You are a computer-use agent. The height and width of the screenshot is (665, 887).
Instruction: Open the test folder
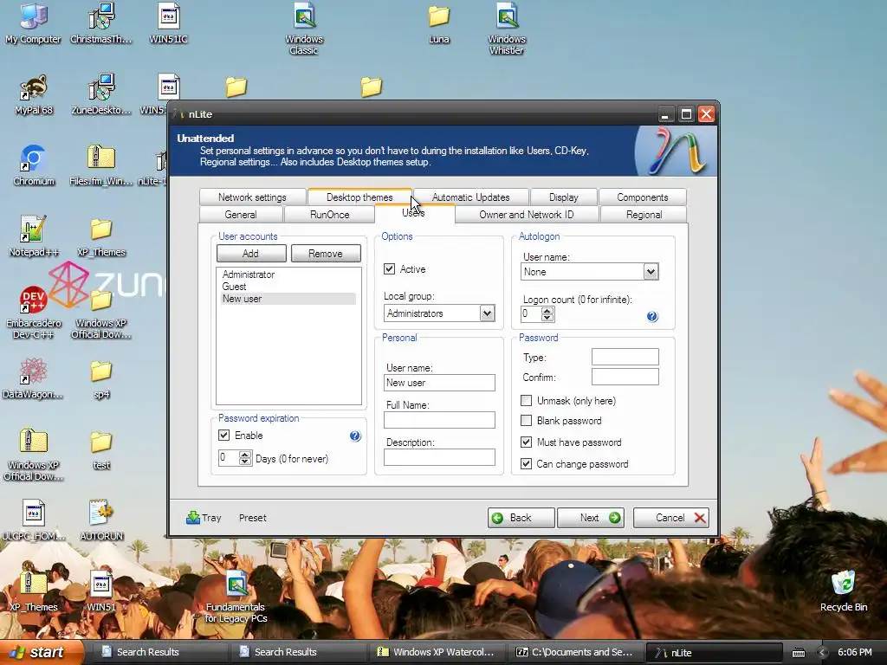pos(101,450)
